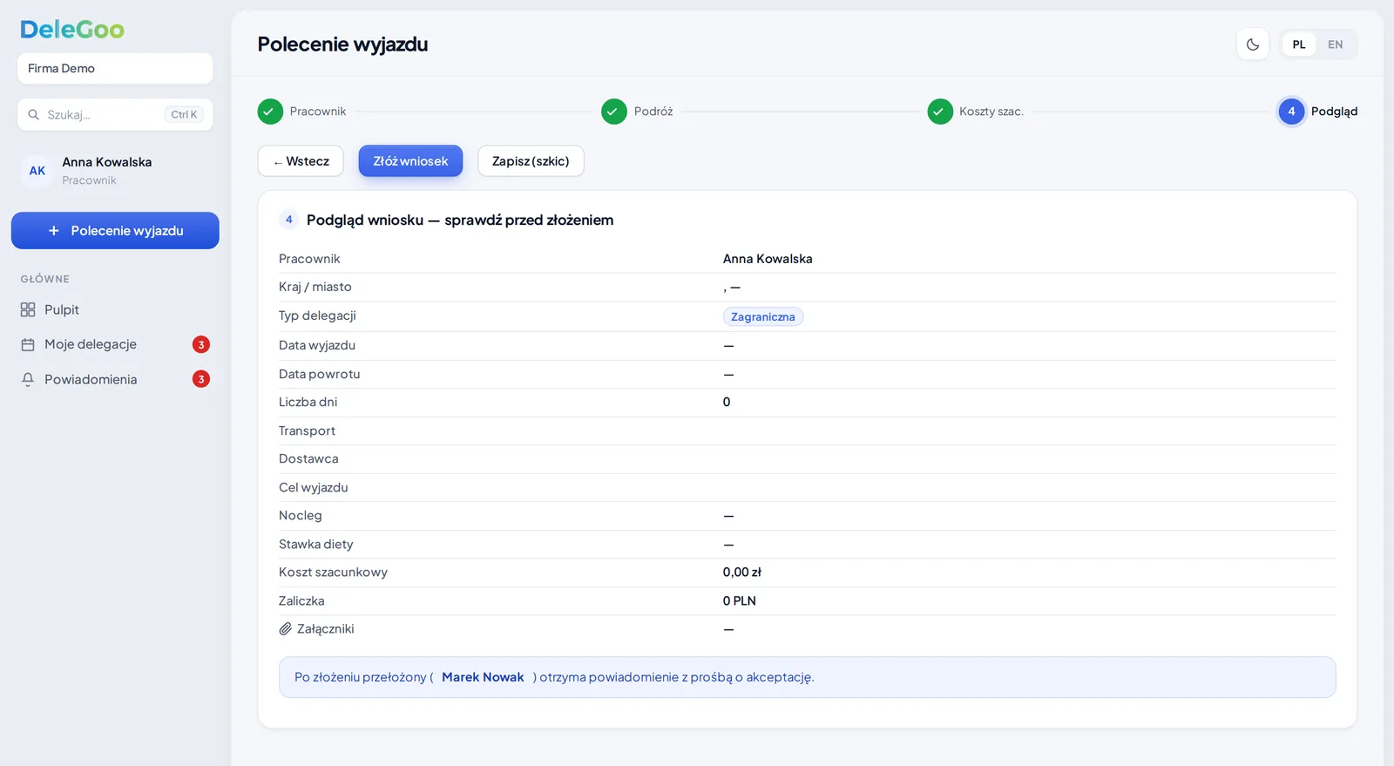Click the Pulpit grid icon
This screenshot has width=1394, height=766.
coord(28,309)
